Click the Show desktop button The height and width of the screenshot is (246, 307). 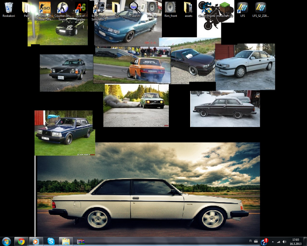305,241
